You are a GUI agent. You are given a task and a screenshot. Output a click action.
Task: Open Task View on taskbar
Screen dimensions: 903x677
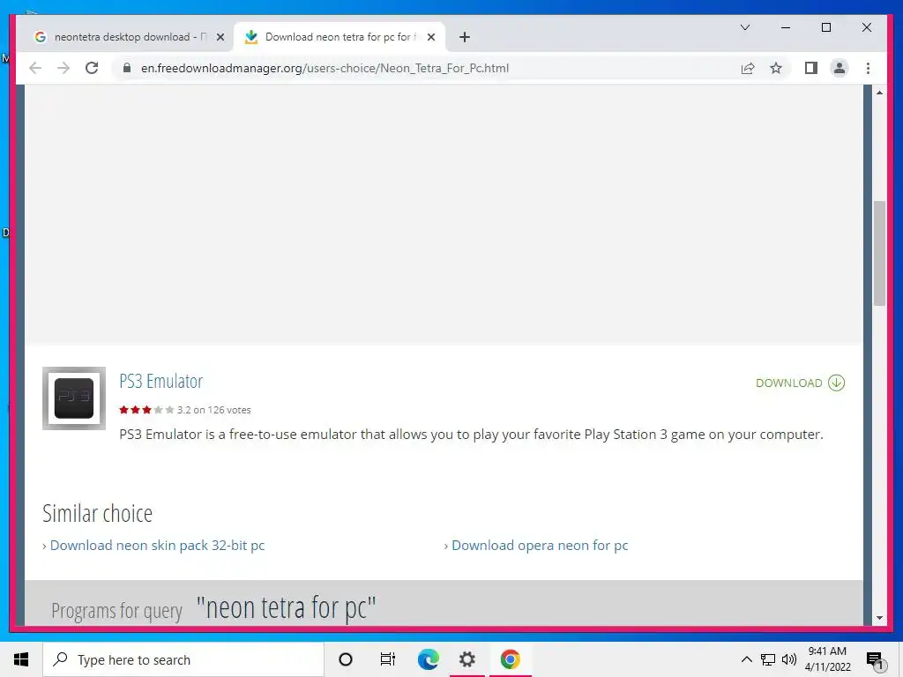388,659
